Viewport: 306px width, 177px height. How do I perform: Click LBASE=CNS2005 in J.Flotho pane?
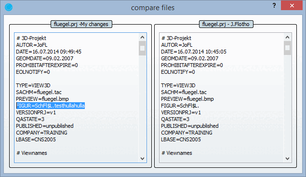pyautogui.click(x=181, y=139)
